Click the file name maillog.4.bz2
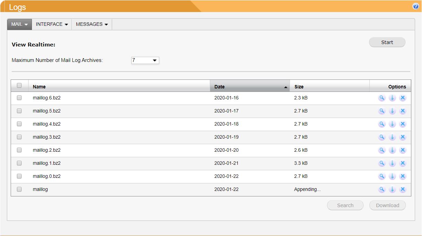The image size is (422, 236). (47, 124)
